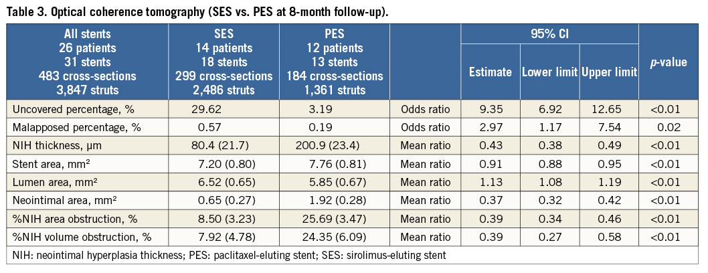
Task: Click the 95% CI header cell
Action: tap(549, 35)
